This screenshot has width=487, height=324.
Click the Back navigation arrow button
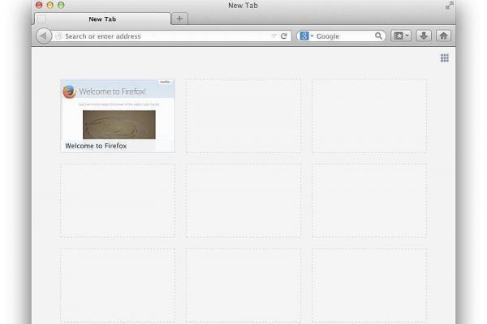click(x=44, y=36)
